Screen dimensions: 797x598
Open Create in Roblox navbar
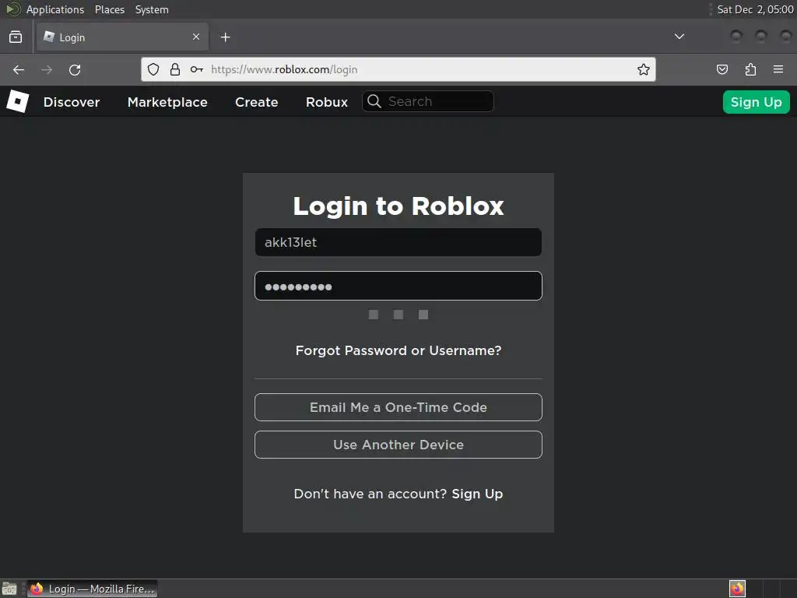pos(257,102)
